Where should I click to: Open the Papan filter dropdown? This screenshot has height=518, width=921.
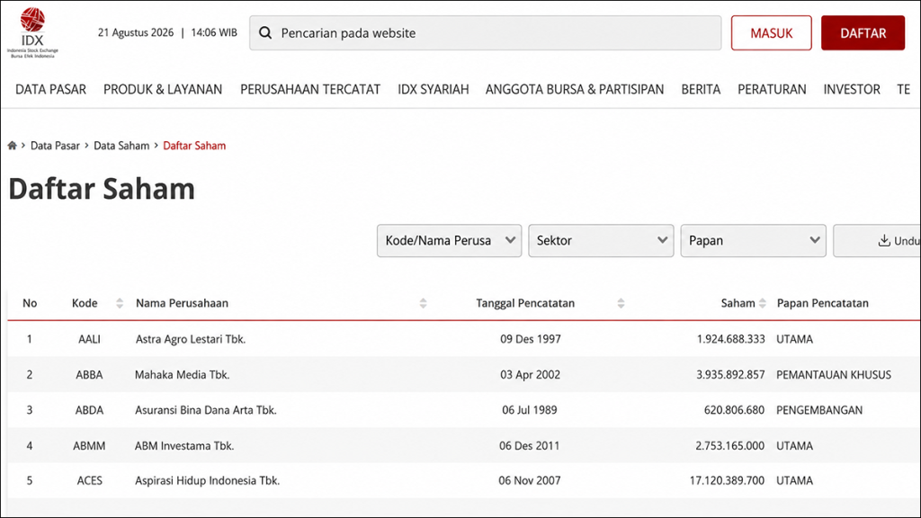[753, 240]
